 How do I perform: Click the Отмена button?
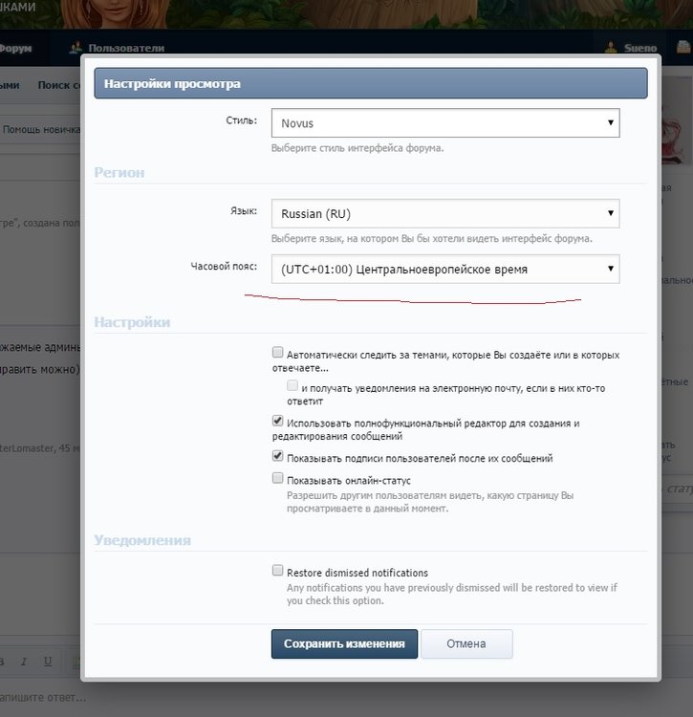point(466,643)
